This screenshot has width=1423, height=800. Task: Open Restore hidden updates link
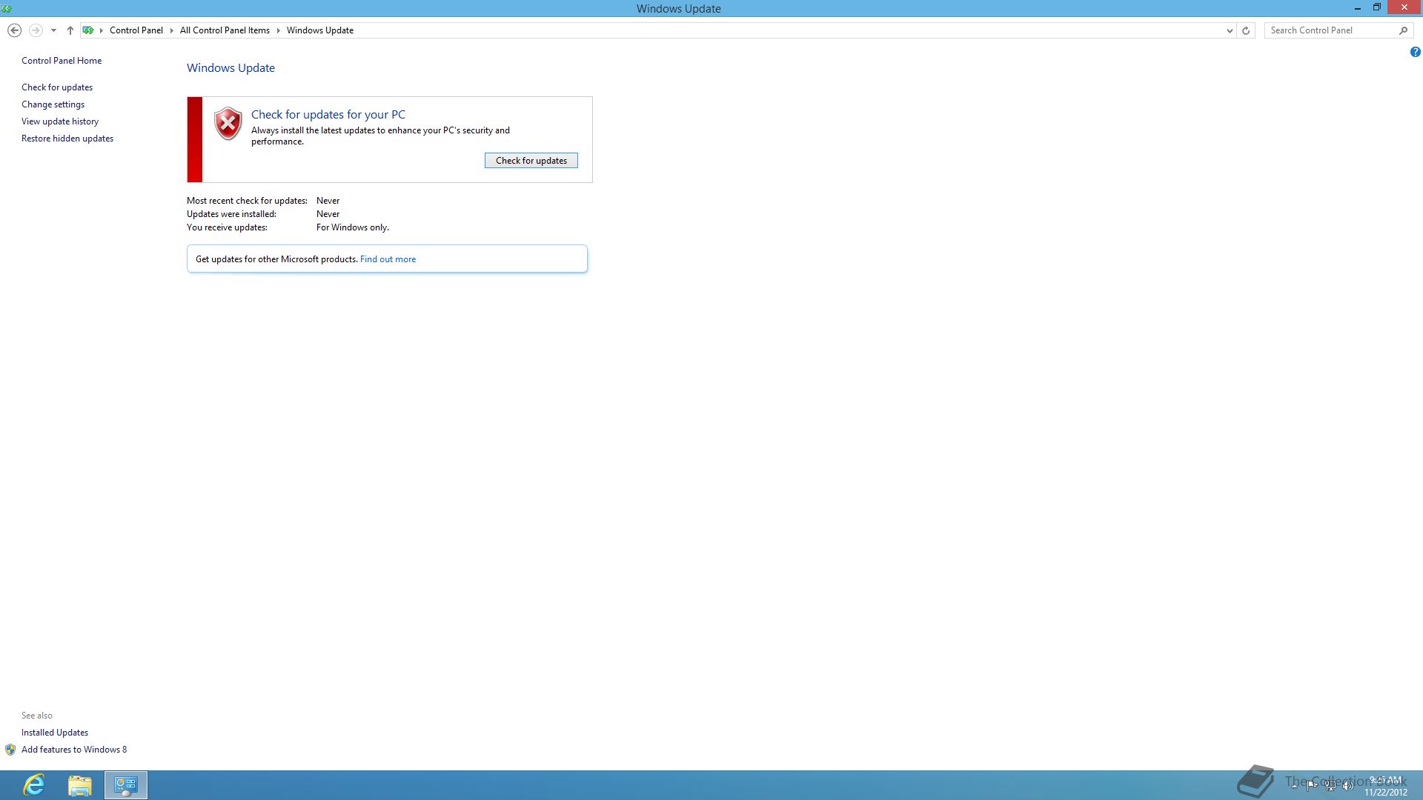click(67, 139)
